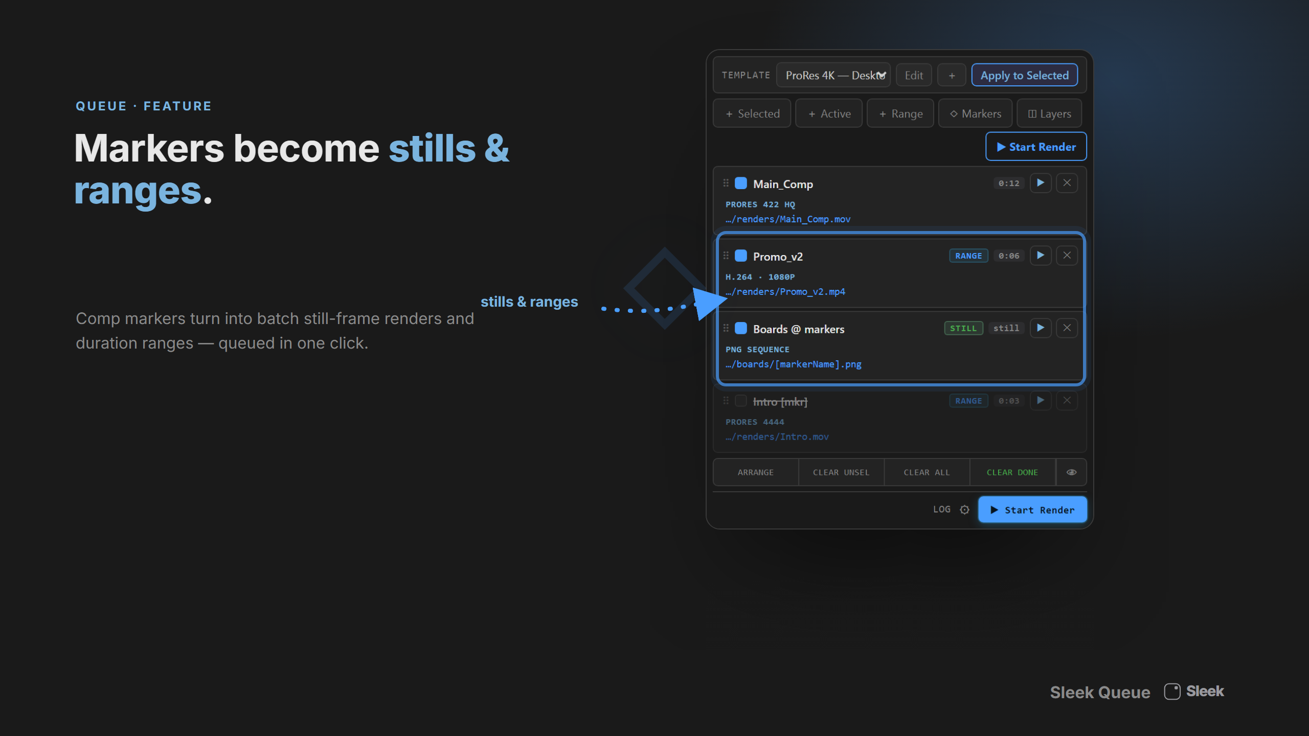Viewport: 1309px width, 736px height.
Task: Click CLEAR DONE button
Action: click(x=1012, y=472)
